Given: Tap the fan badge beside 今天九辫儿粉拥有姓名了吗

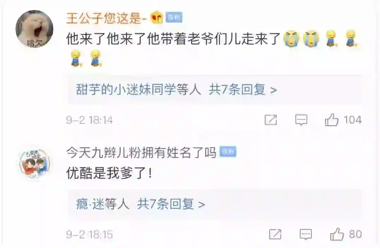Looking at the screenshot, I should click(228, 152).
